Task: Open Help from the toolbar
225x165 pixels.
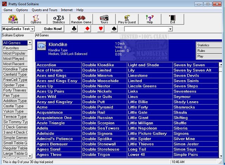Action: 150,19
